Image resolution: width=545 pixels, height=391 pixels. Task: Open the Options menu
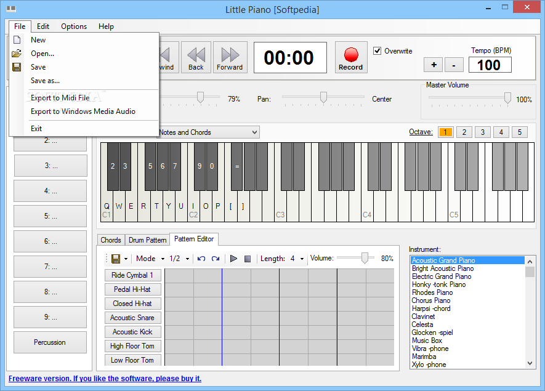74,26
